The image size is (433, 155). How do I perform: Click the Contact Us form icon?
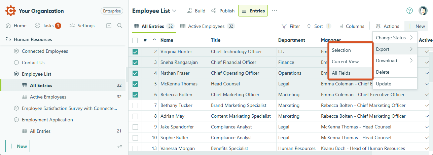pyautogui.click(x=16, y=63)
